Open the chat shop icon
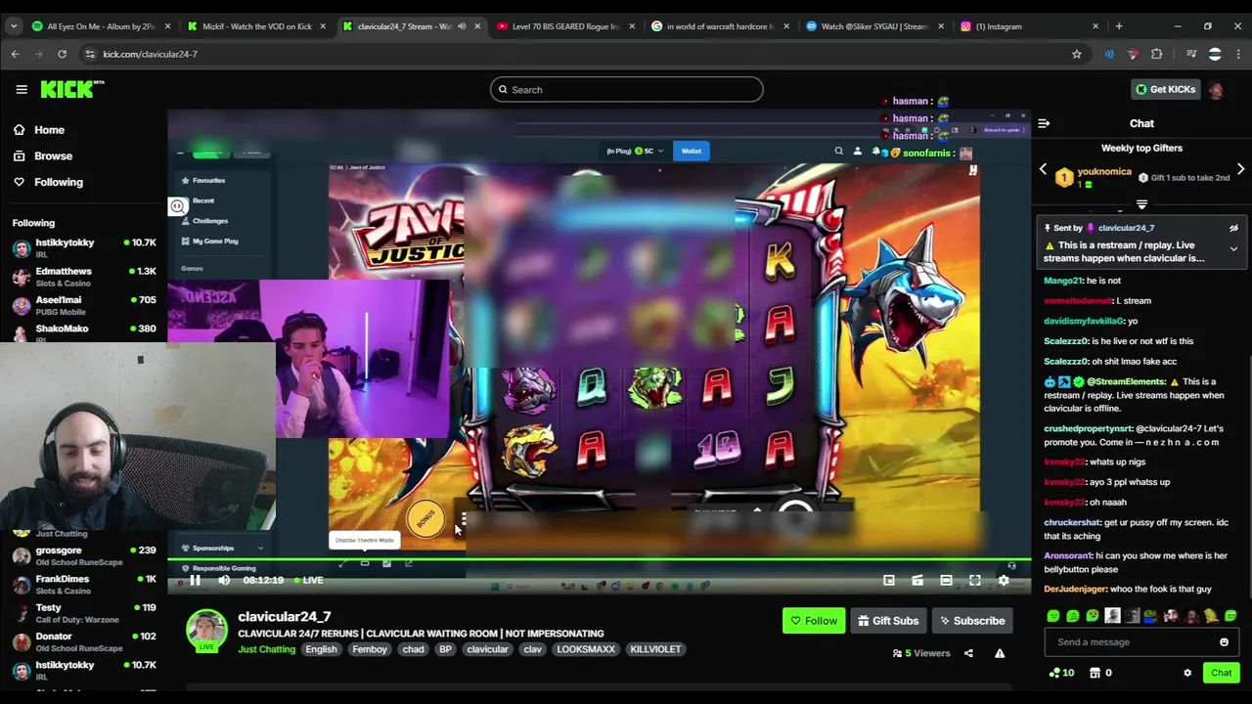Image resolution: width=1252 pixels, height=704 pixels. (1095, 673)
